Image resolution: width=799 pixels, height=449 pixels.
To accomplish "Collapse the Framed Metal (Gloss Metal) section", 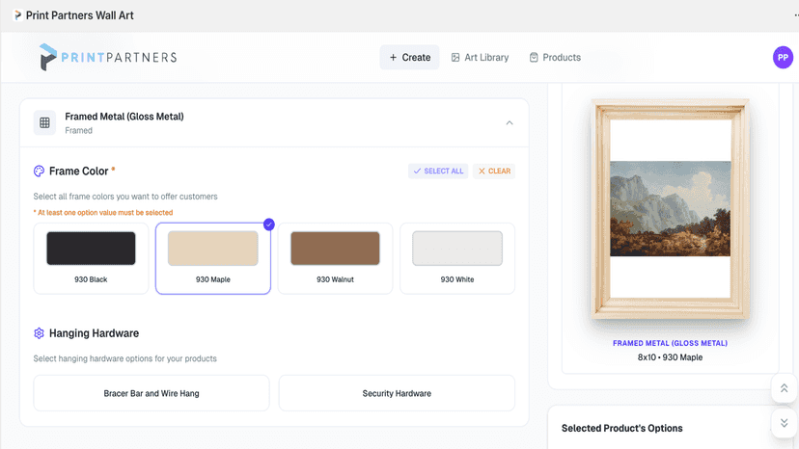I will click(x=510, y=122).
